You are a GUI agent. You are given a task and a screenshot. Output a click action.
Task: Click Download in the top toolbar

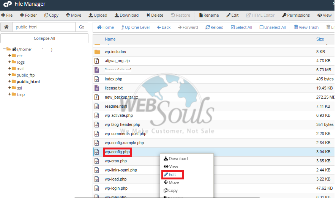tap(127, 15)
